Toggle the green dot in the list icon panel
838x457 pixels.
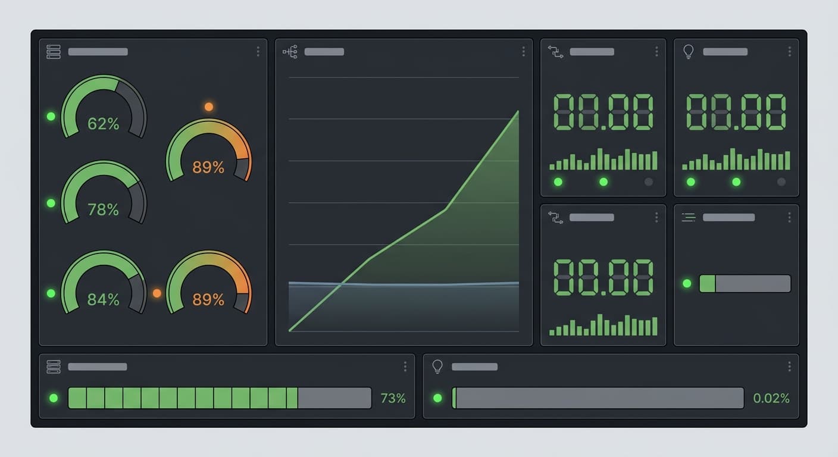click(x=687, y=284)
